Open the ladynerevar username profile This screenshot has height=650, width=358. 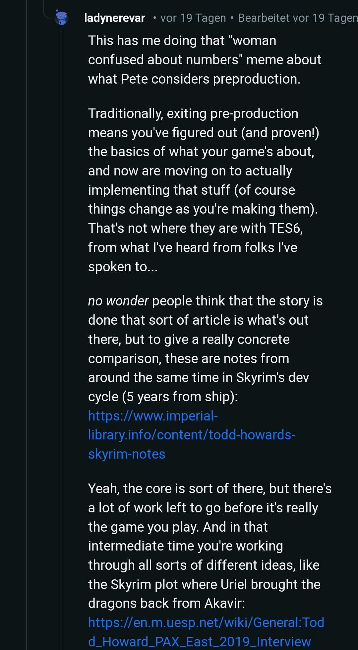click(x=115, y=18)
